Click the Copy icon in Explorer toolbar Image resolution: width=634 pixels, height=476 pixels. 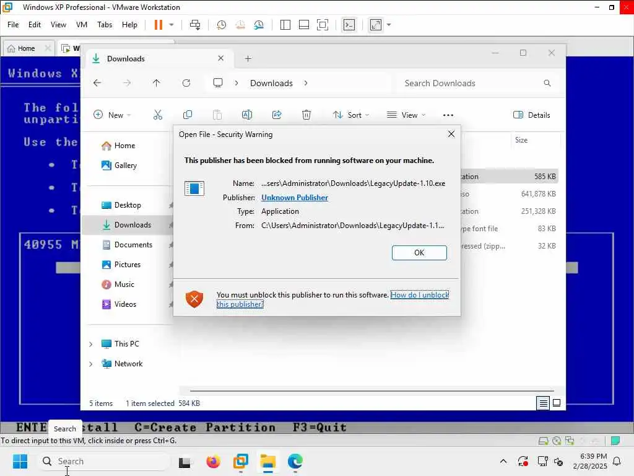click(x=187, y=115)
